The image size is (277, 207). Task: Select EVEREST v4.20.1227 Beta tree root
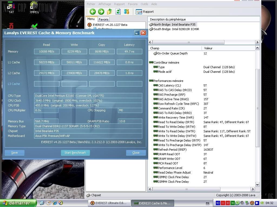click(110, 25)
